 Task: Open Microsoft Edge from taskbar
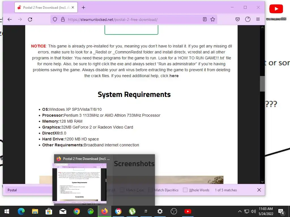[21, 211]
